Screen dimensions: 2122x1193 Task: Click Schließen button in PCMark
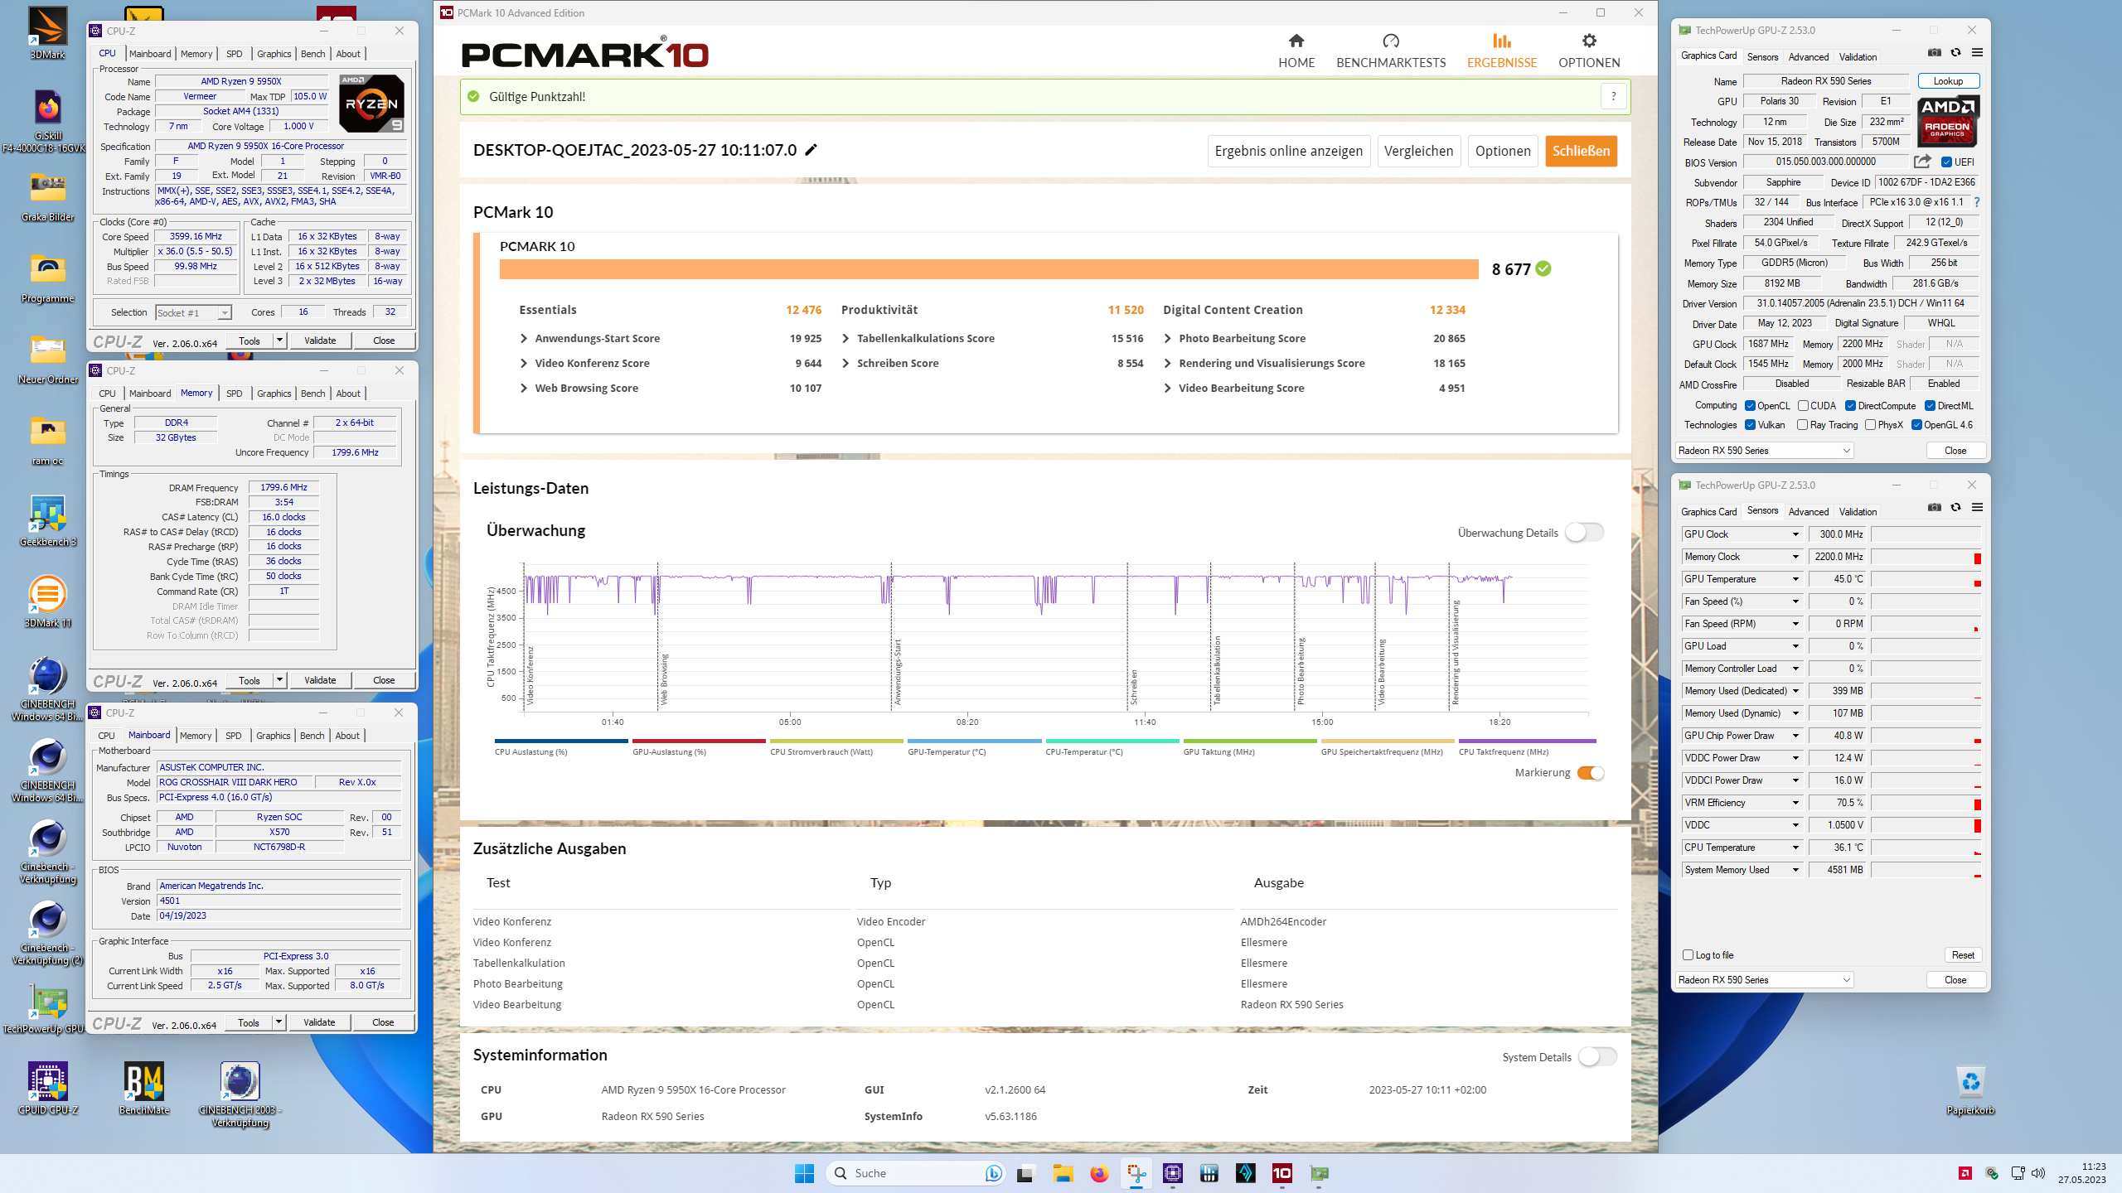[x=1581, y=151]
